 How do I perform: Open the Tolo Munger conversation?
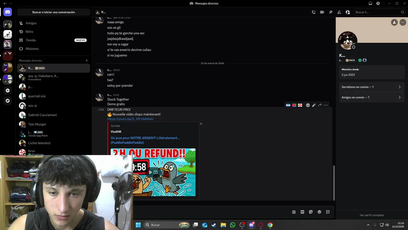point(54,124)
